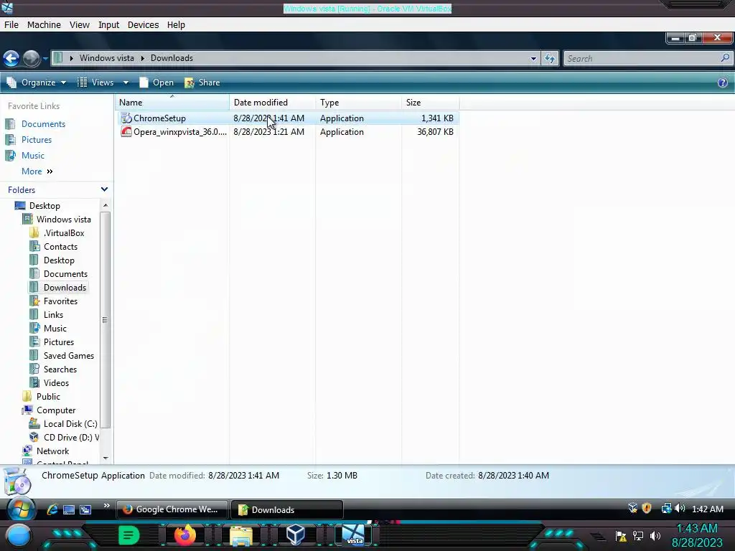Click security shield tray icon
Viewport: 735px width, 551px height.
pyautogui.click(x=647, y=509)
